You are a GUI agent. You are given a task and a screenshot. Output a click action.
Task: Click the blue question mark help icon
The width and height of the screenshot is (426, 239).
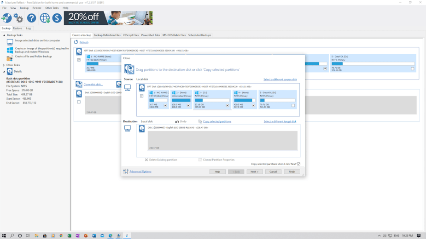pyautogui.click(x=31, y=18)
